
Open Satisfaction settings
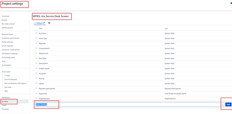(x=10, y=53)
